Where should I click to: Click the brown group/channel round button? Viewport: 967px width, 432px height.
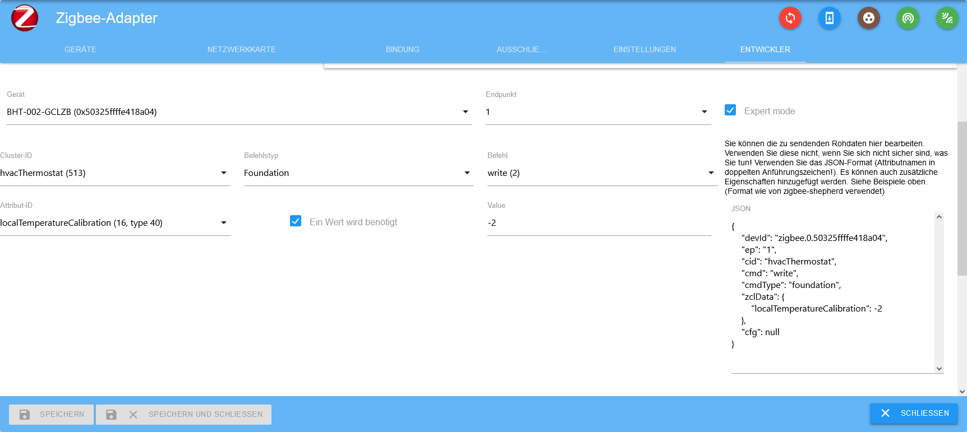click(x=869, y=18)
